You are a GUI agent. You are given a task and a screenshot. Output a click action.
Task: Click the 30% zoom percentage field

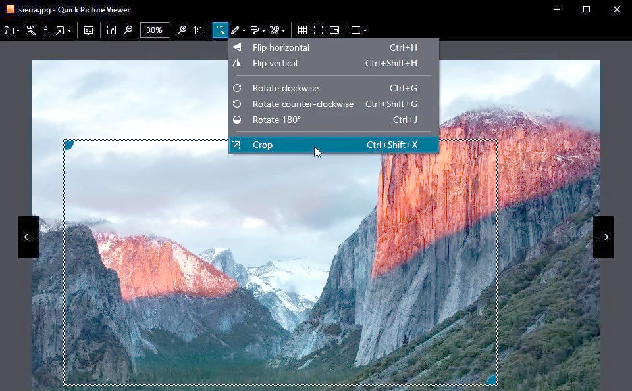pyautogui.click(x=155, y=30)
